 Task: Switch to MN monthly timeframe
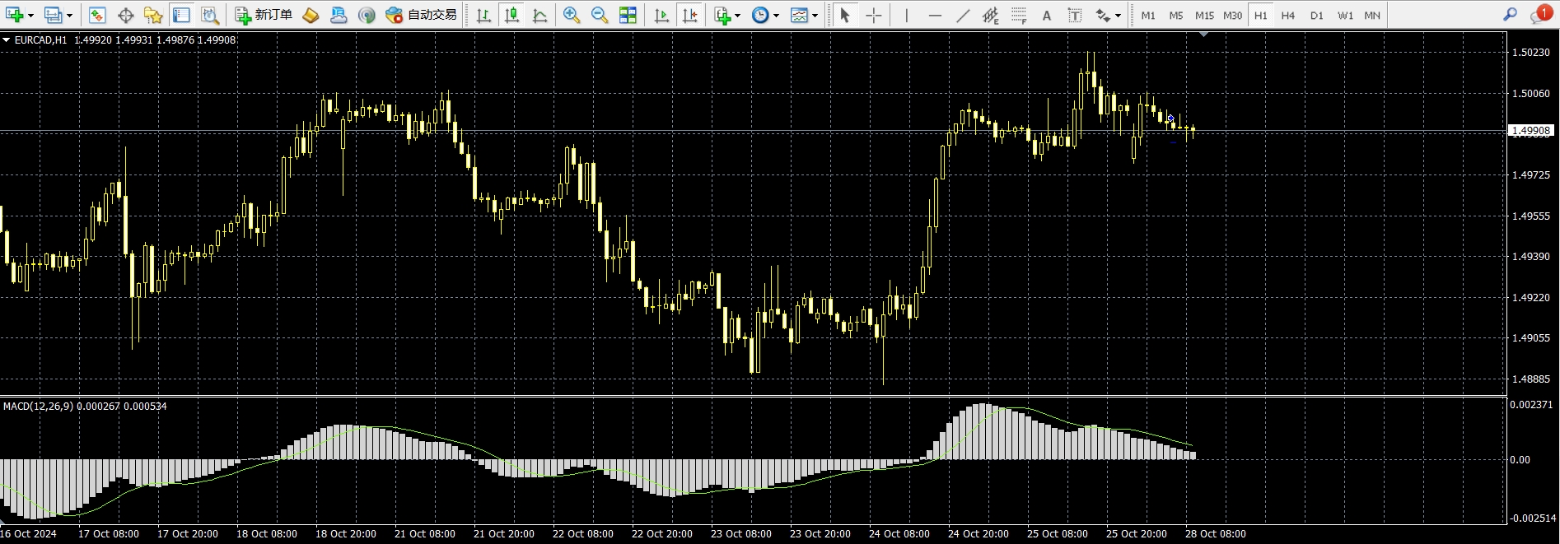[1372, 15]
